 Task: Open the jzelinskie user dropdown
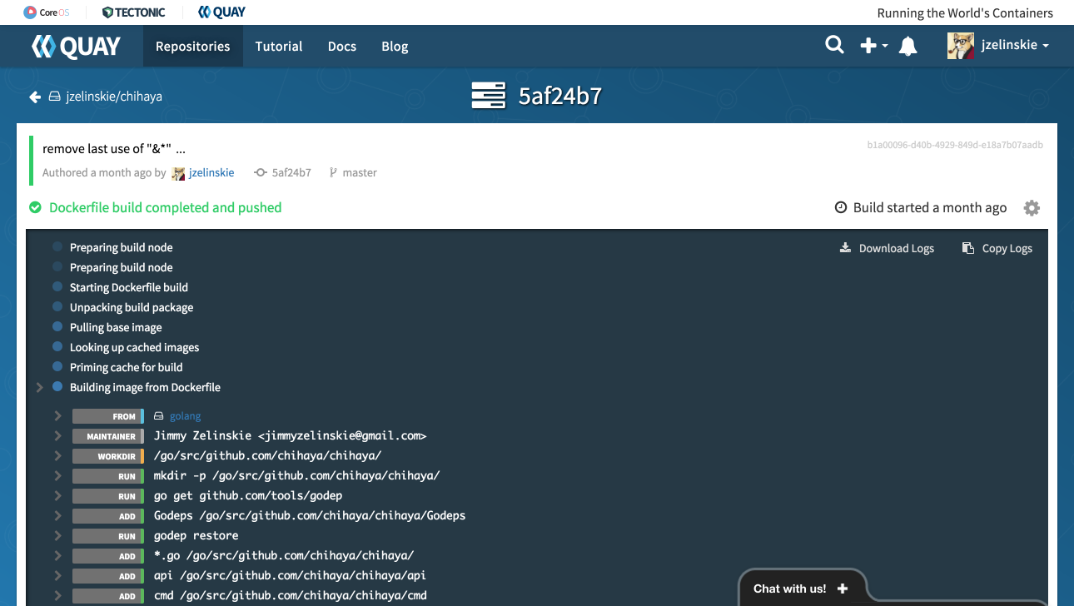(1015, 45)
